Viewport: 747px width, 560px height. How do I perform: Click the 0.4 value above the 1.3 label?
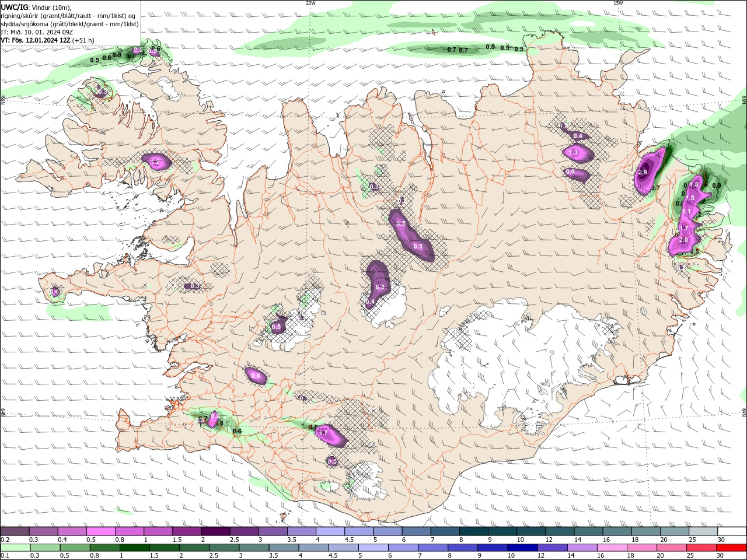[578, 136]
